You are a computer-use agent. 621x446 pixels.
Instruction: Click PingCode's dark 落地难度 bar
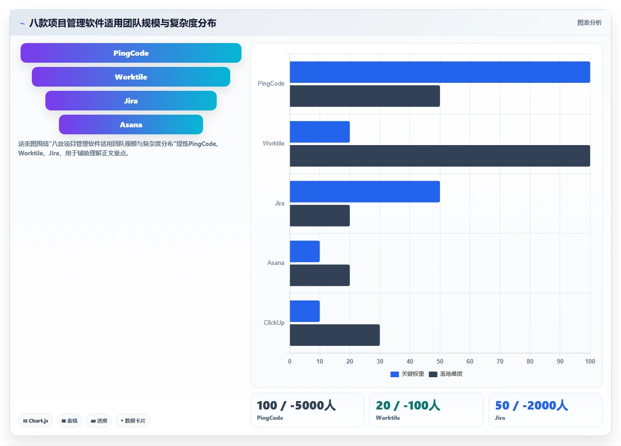pyautogui.click(x=365, y=96)
